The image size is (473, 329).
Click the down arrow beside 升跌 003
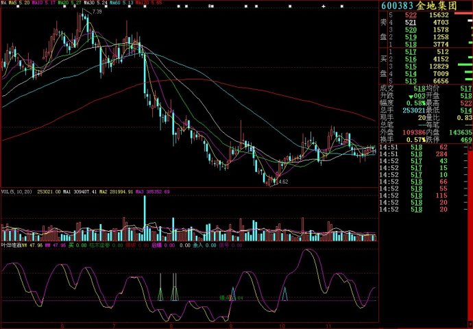(411, 97)
